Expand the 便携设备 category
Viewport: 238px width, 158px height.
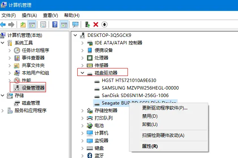(x=83, y=50)
